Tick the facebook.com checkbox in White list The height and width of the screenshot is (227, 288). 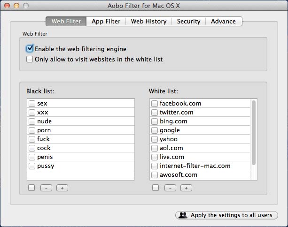(155, 104)
